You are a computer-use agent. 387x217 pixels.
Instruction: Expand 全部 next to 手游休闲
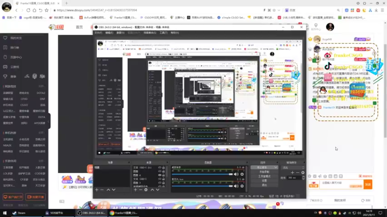click(x=41, y=161)
